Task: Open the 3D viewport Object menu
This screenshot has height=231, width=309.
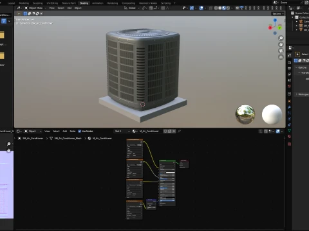Action: point(78,8)
